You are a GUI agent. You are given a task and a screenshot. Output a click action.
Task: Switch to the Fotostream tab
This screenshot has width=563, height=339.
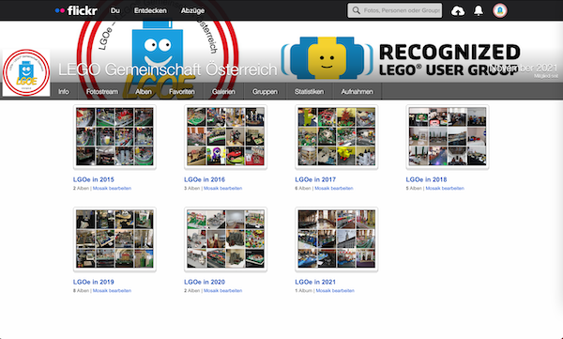click(x=102, y=92)
